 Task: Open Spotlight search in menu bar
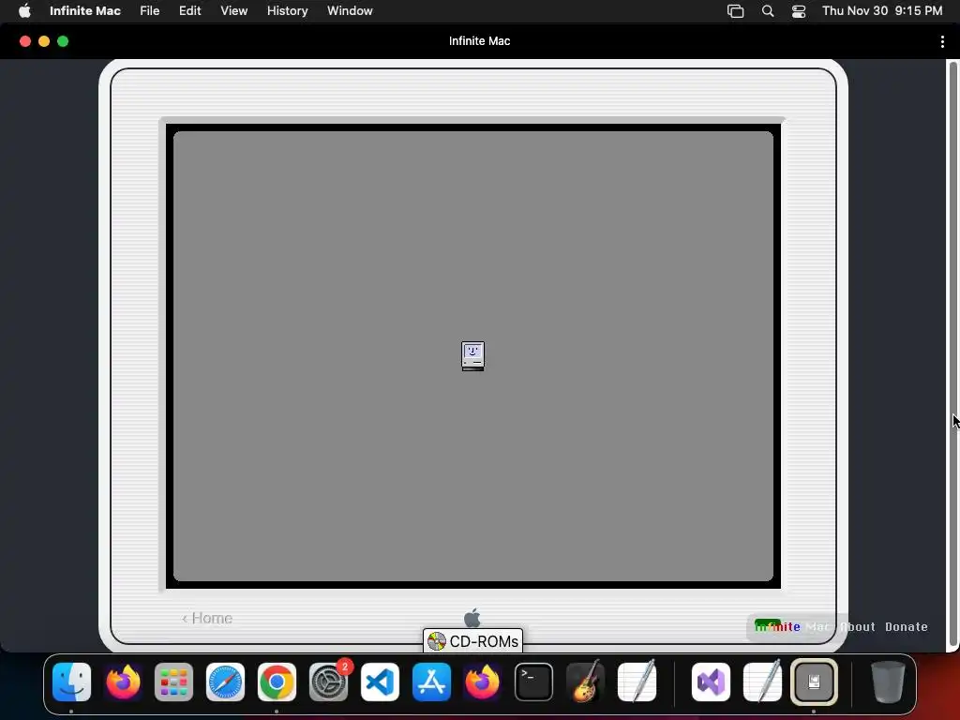pyautogui.click(x=768, y=11)
